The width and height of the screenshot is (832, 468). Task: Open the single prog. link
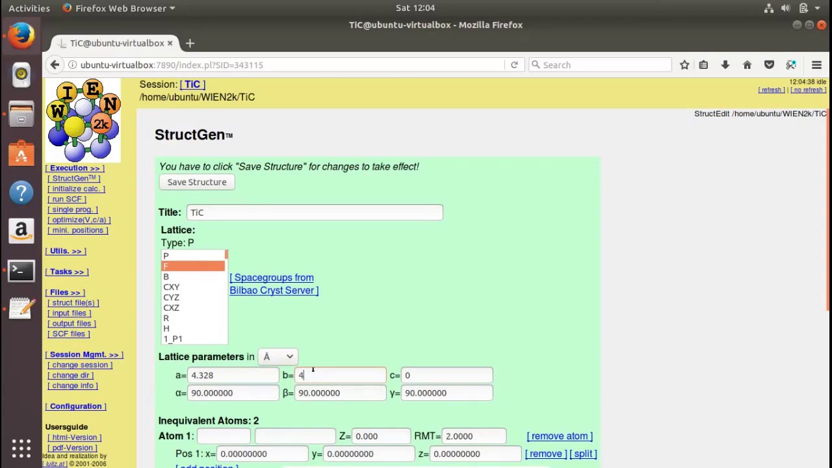tap(73, 210)
